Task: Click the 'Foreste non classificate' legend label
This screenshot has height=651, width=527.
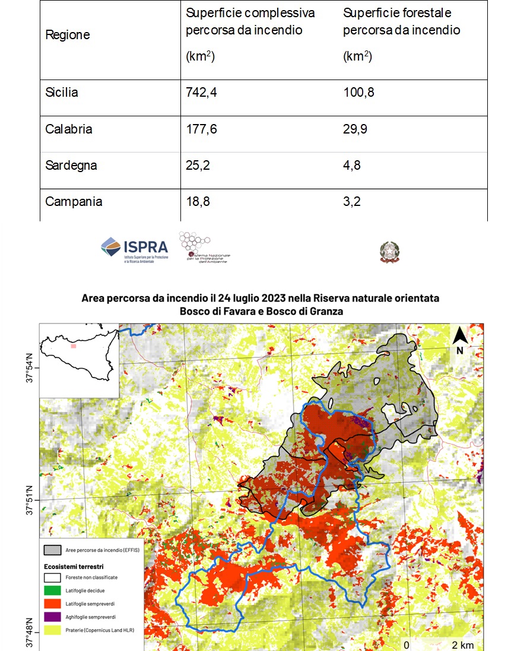Action: click(91, 577)
